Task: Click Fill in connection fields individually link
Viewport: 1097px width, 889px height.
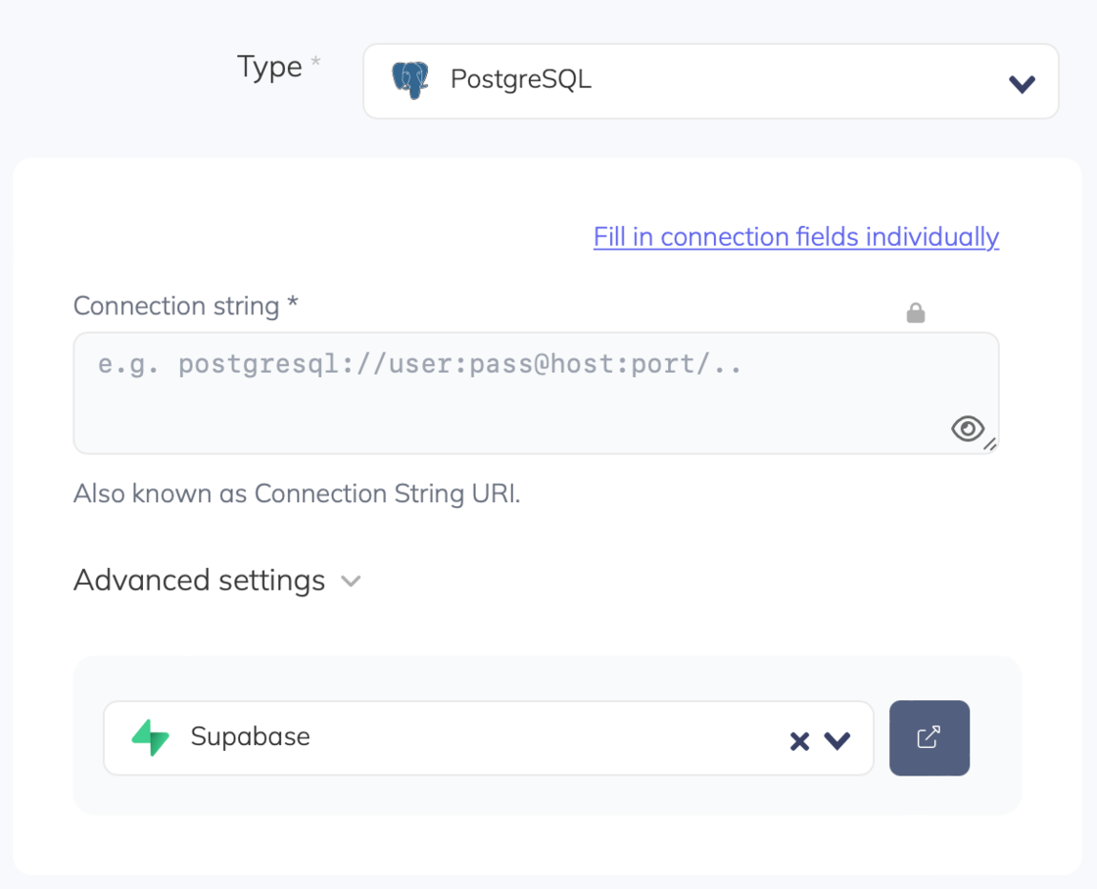Action: tap(795, 237)
